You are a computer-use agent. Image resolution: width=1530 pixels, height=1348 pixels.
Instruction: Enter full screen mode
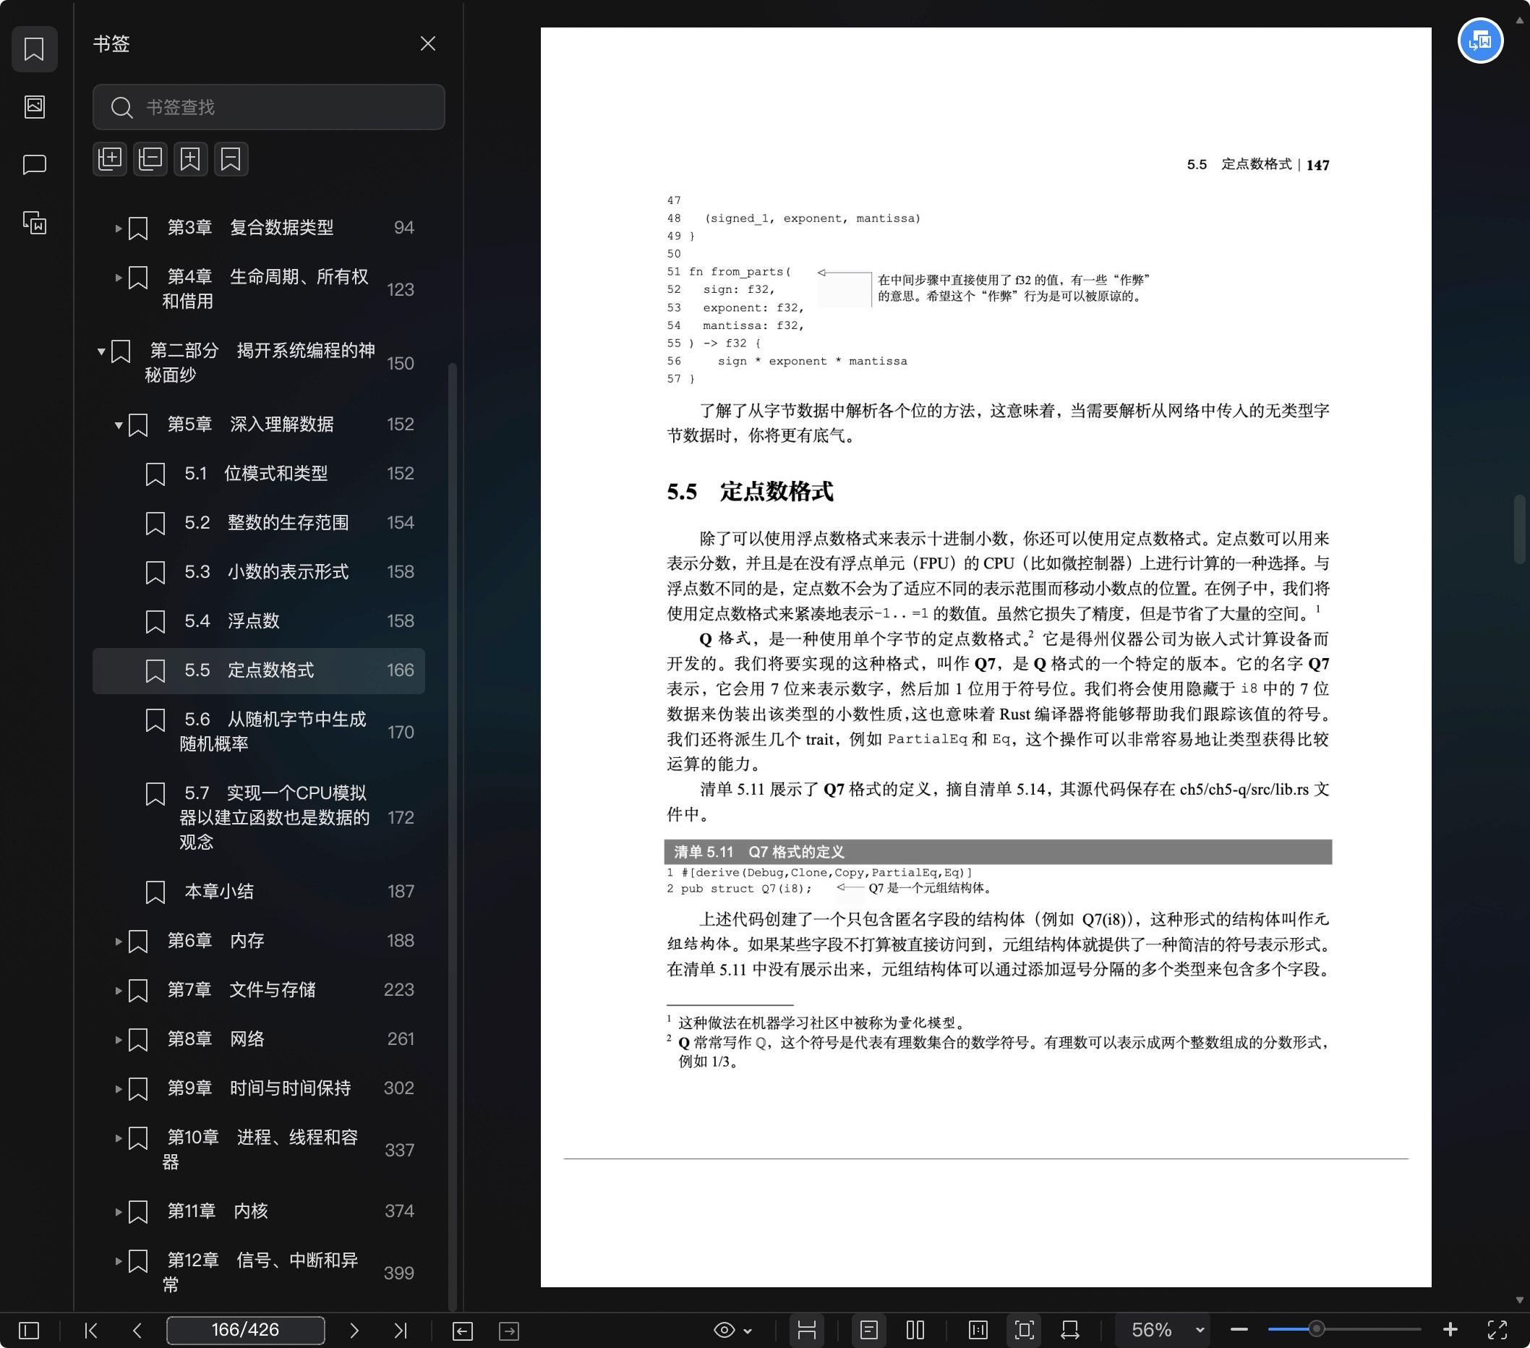coord(1497,1330)
